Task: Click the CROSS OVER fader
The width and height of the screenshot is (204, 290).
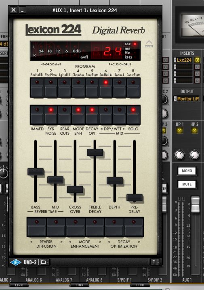Action: click(75, 190)
